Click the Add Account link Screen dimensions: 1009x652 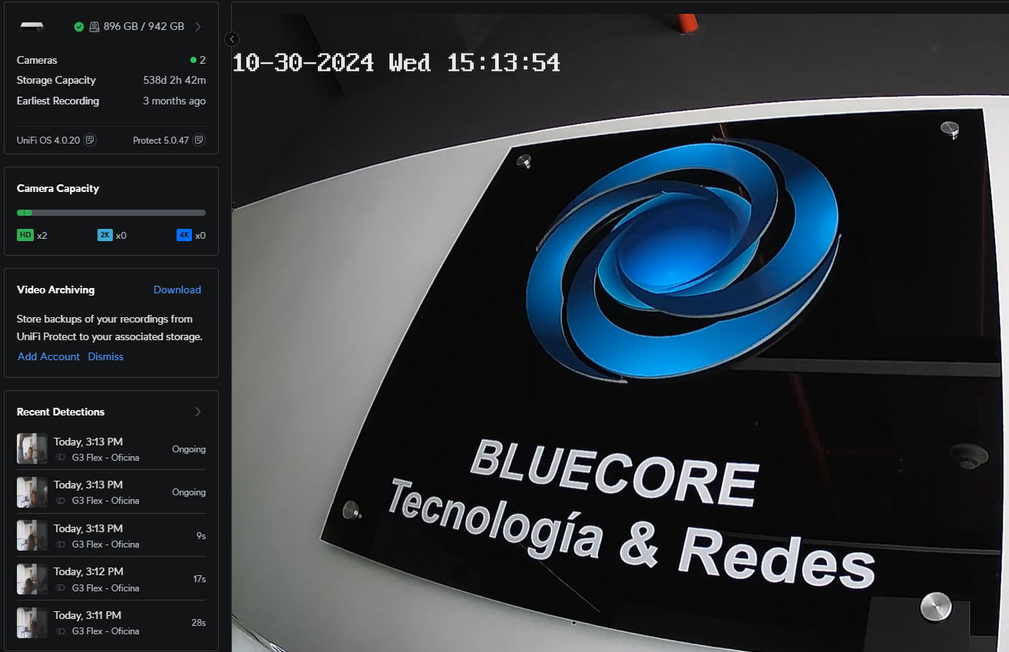(x=49, y=356)
